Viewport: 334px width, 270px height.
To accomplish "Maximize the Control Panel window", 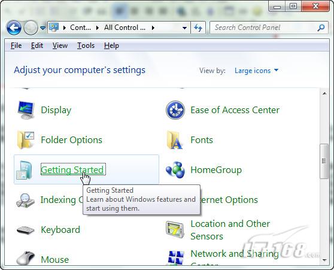I will click(x=293, y=6).
